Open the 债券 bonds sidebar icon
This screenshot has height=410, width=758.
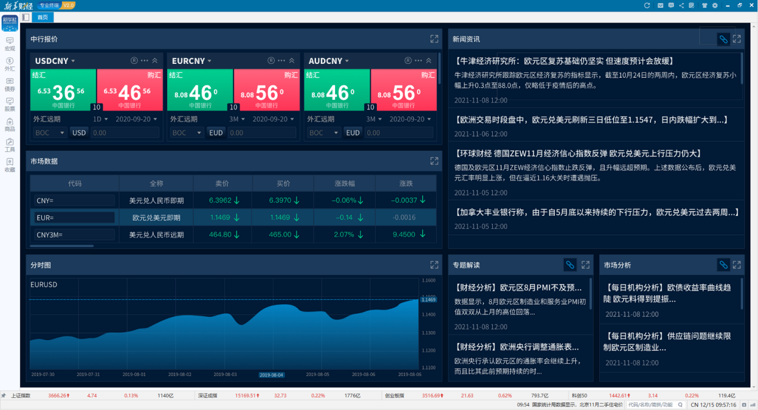coord(10,84)
